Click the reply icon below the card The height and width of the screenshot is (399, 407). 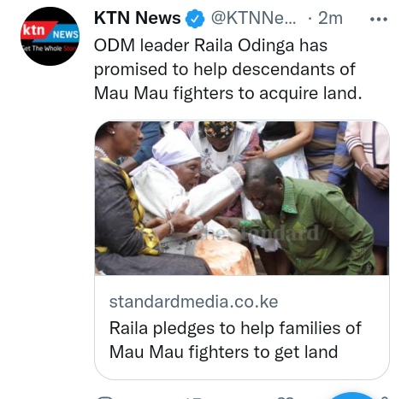coord(105,397)
